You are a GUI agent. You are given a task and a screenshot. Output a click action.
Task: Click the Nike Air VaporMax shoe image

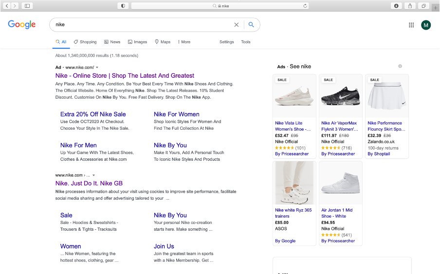[340, 96]
